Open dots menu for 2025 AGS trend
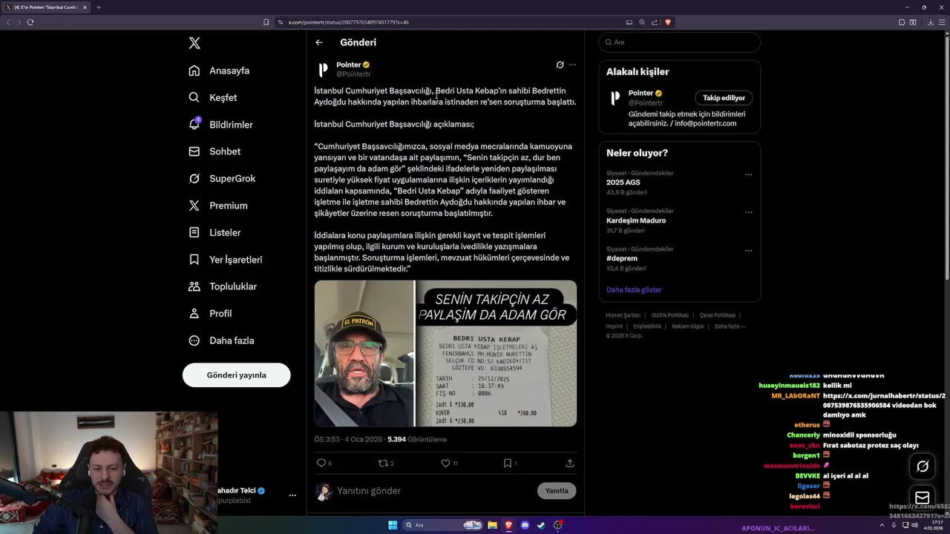The image size is (950, 534). point(748,175)
